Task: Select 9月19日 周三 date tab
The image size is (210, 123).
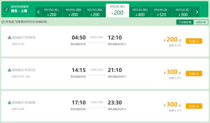Action: pyautogui.click(x=52, y=12)
